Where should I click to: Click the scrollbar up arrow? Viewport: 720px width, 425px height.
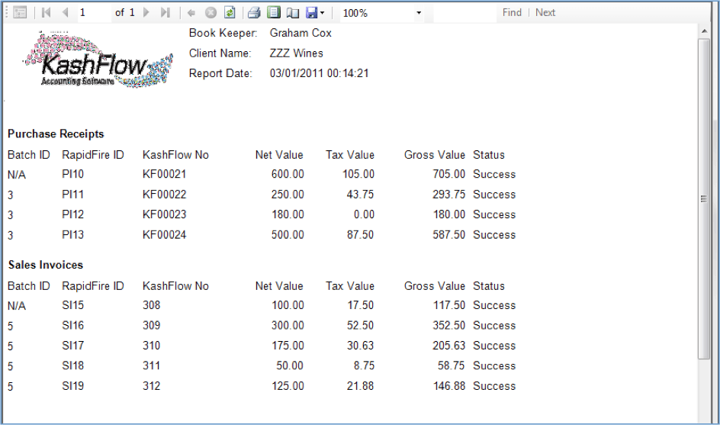(x=705, y=30)
